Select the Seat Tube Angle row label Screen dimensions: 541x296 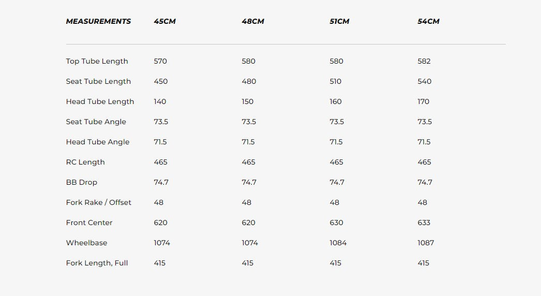[96, 122]
